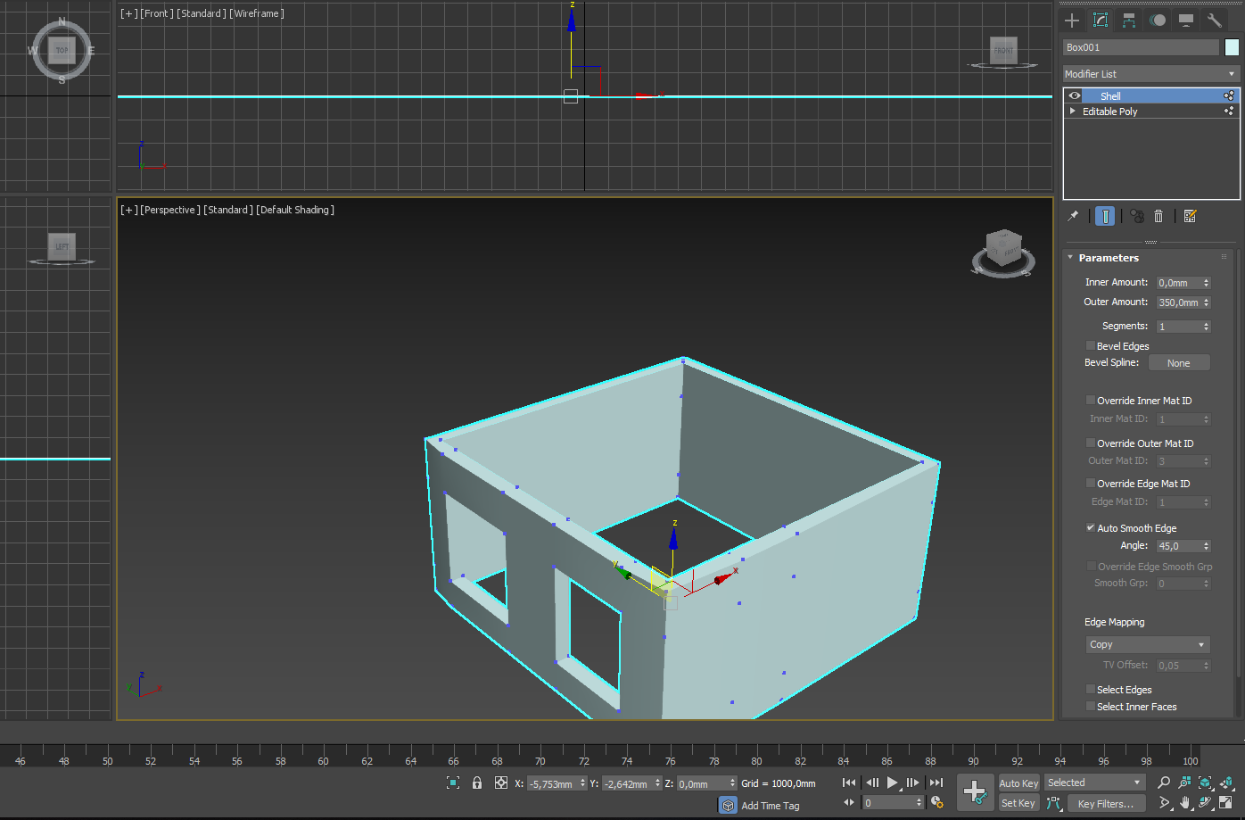The height and width of the screenshot is (820, 1245).
Task: Enable the Select Inner Faces checkbox
Action: pos(1090,707)
